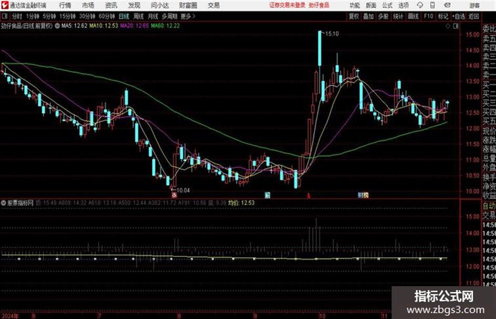Screen dimensions: 496x319
Task: Click the 统计 statistics toolbar button
Action: click(x=398, y=16)
